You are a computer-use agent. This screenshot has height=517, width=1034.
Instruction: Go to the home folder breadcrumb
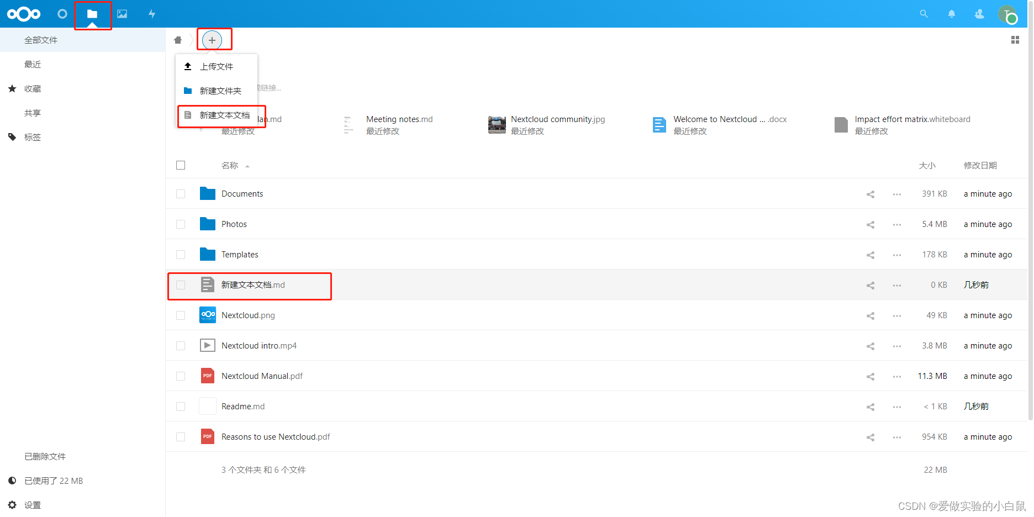click(178, 40)
